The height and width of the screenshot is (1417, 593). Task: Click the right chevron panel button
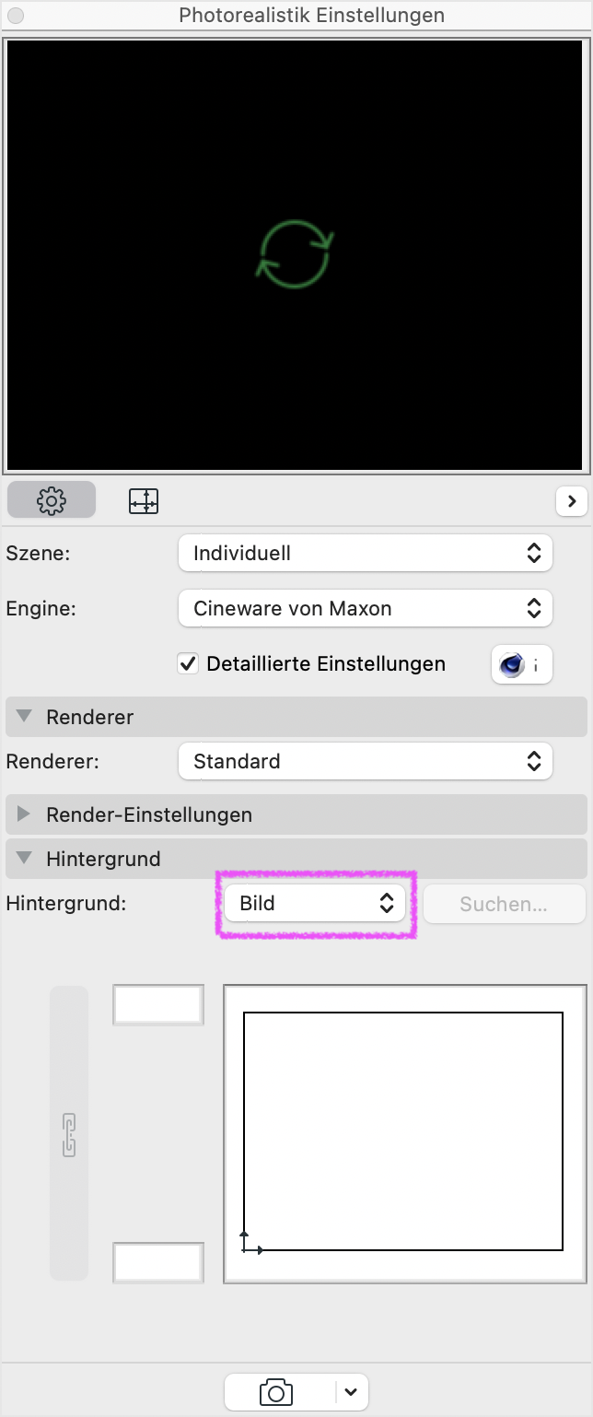[x=572, y=500]
